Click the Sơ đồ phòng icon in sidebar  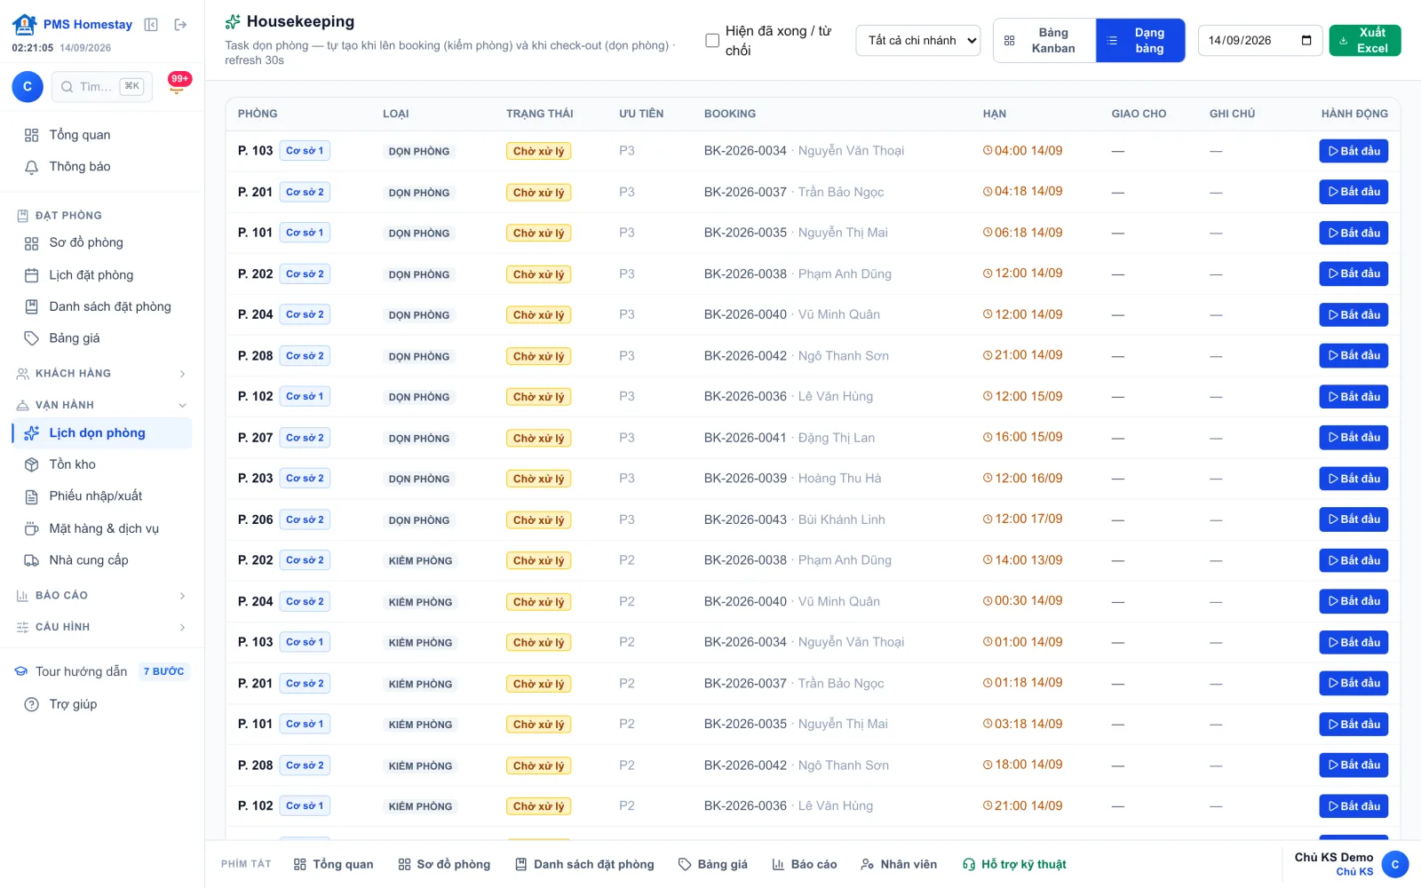32,243
